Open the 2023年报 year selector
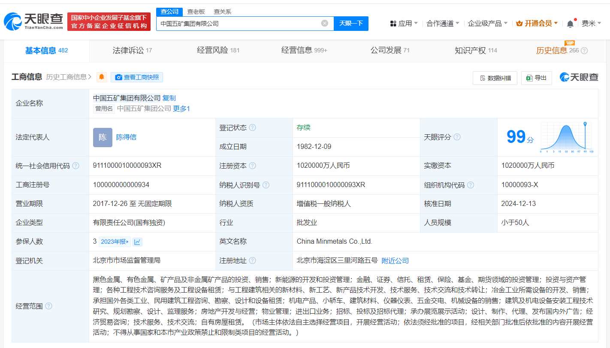Screen dimensions: 610x348 tap(115, 242)
